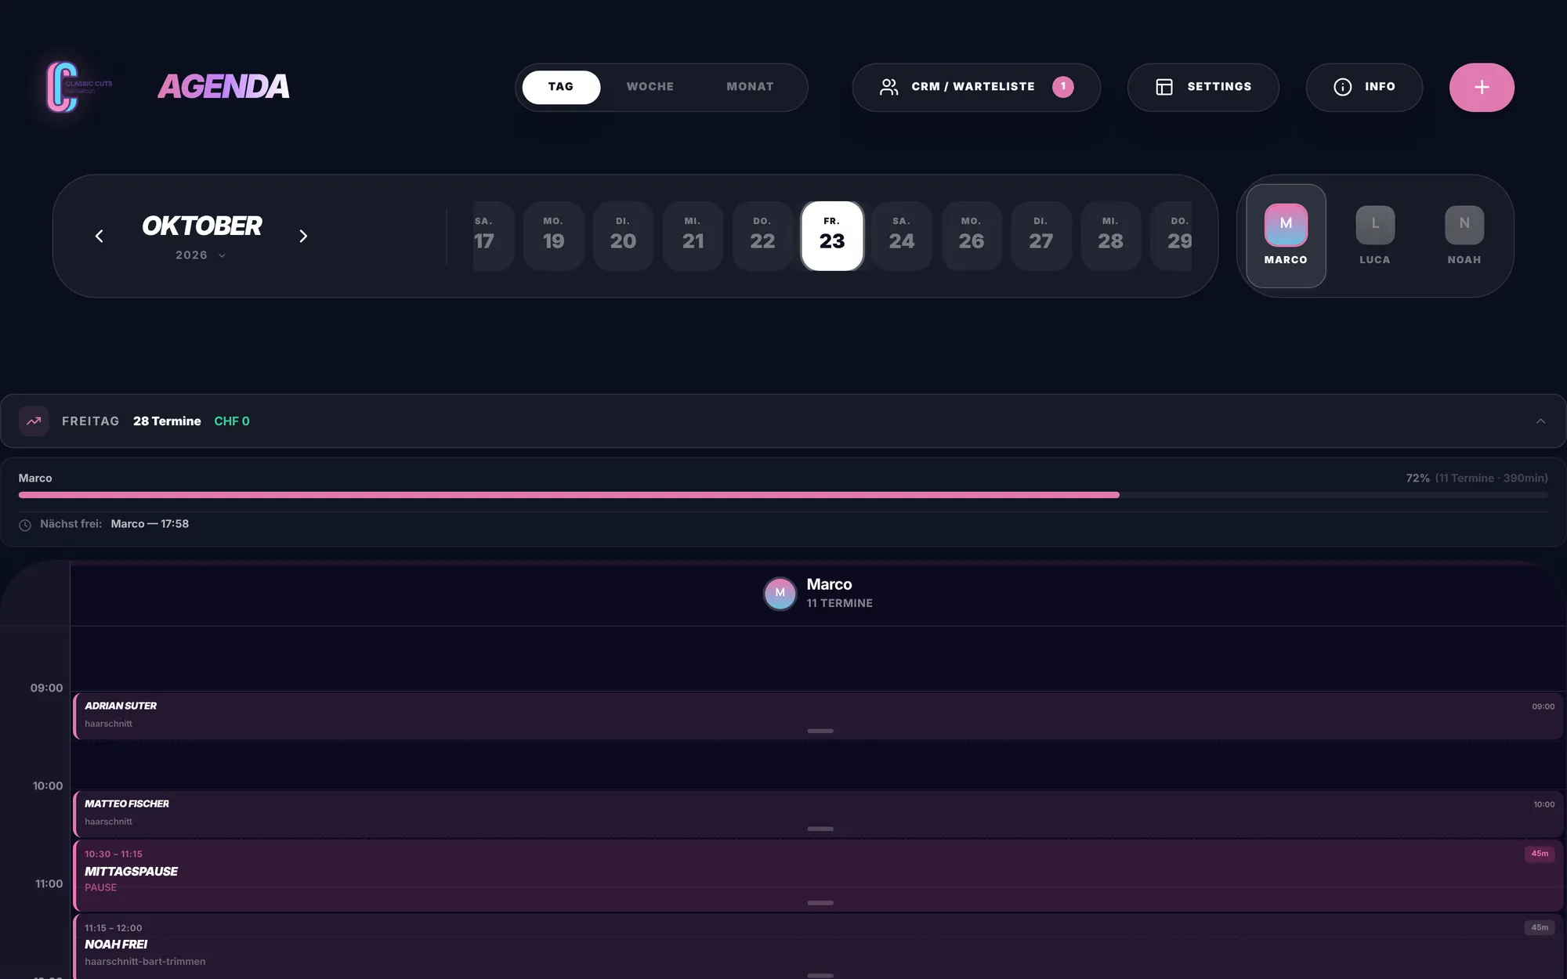The image size is (1567, 979).
Task: Open CRM / Warteliste
Action: tap(976, 87)
